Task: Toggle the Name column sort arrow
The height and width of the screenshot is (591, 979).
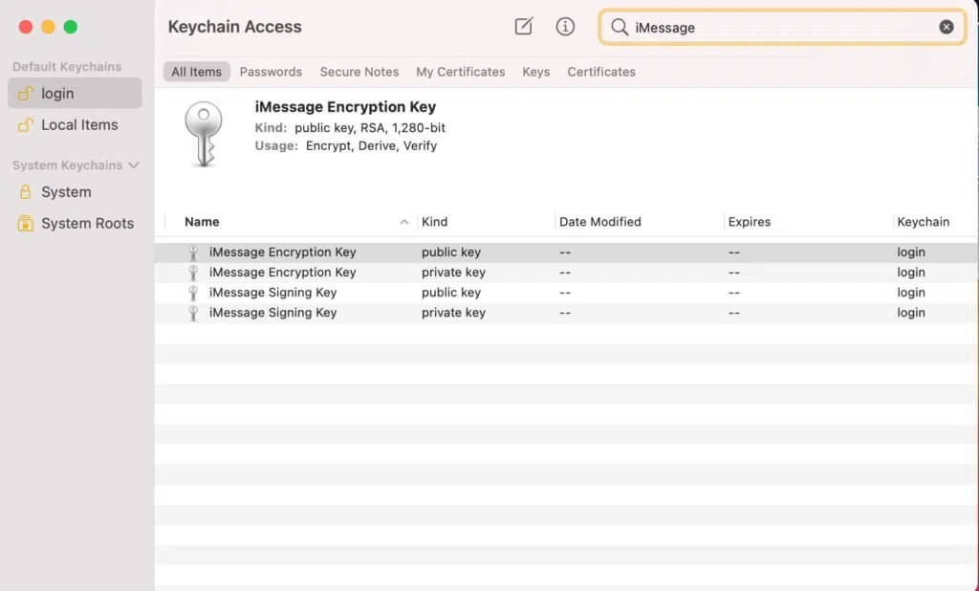Action: click(x=404, y=222)
